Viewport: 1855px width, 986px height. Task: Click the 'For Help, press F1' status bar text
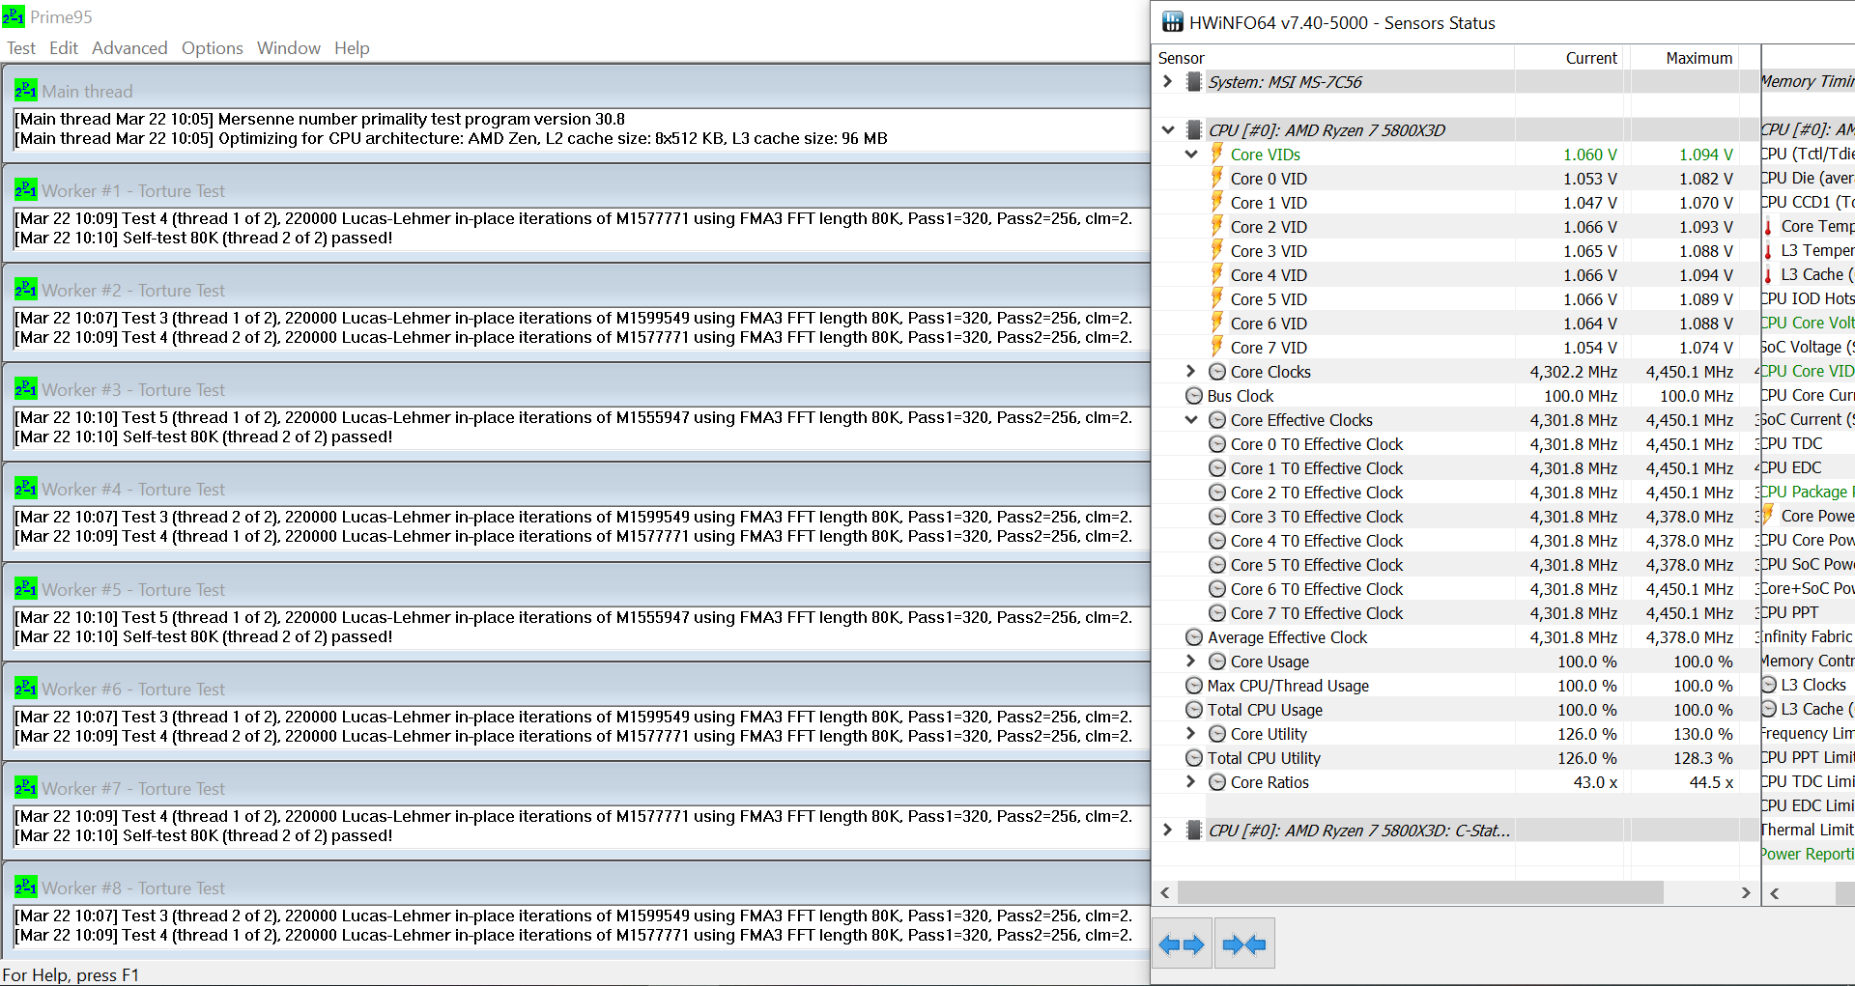71,975
